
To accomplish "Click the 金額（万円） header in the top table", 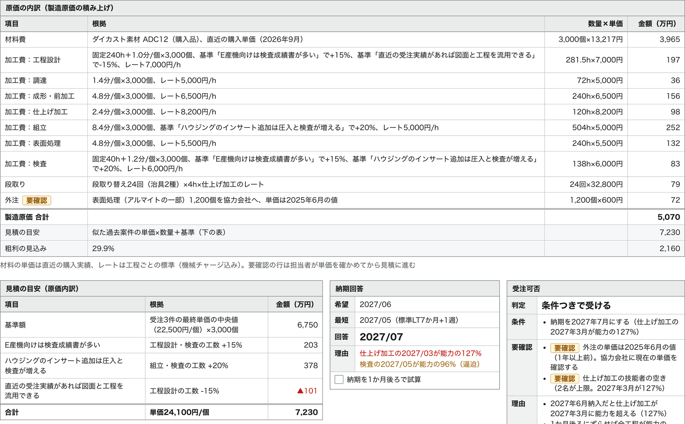I will click(657, 24).
